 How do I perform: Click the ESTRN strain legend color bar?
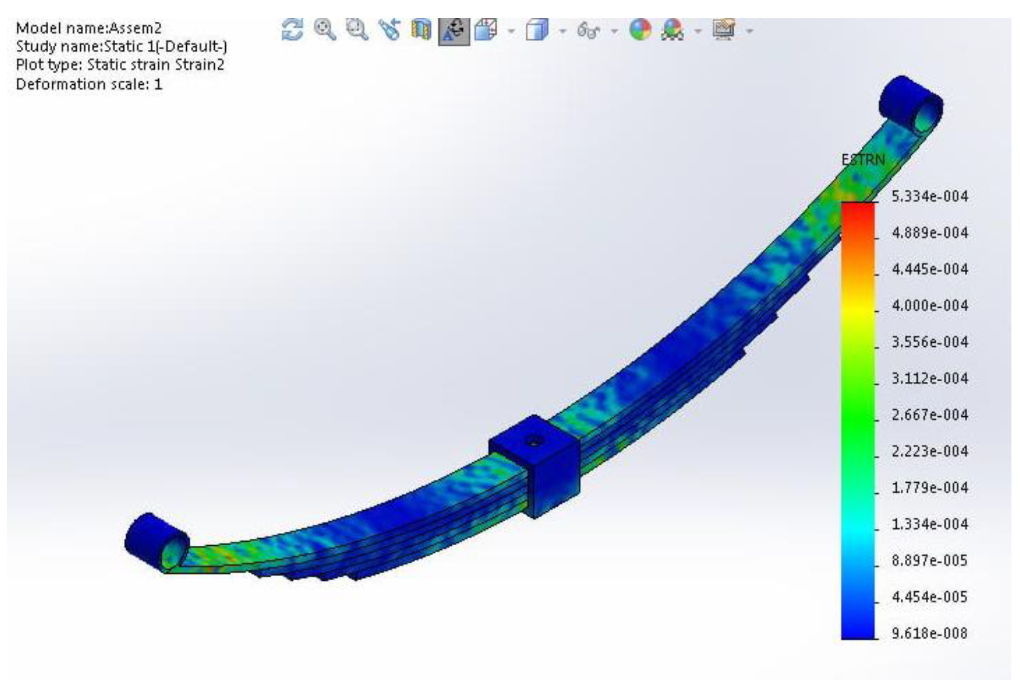(x=858, y=420)
